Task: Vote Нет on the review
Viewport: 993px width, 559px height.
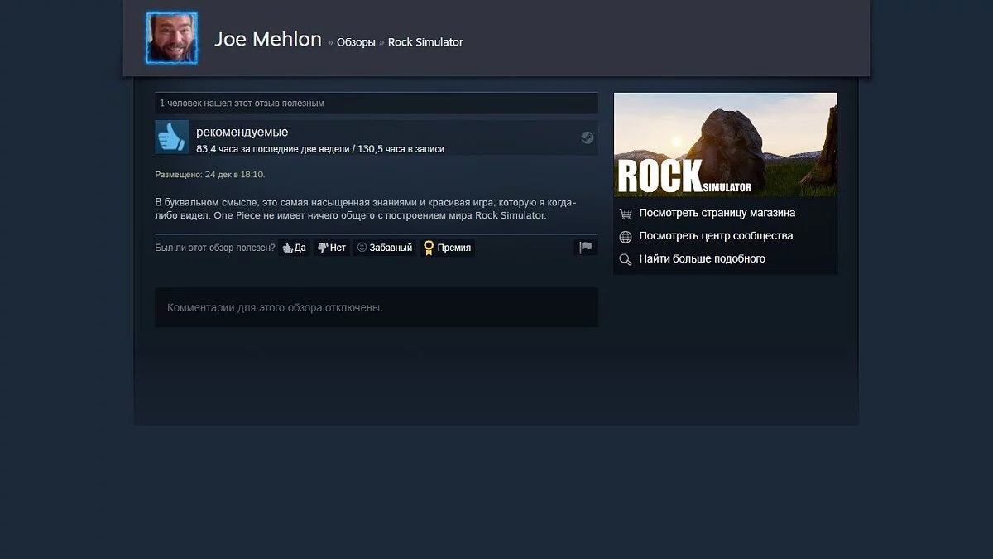Action: point(331,248)
